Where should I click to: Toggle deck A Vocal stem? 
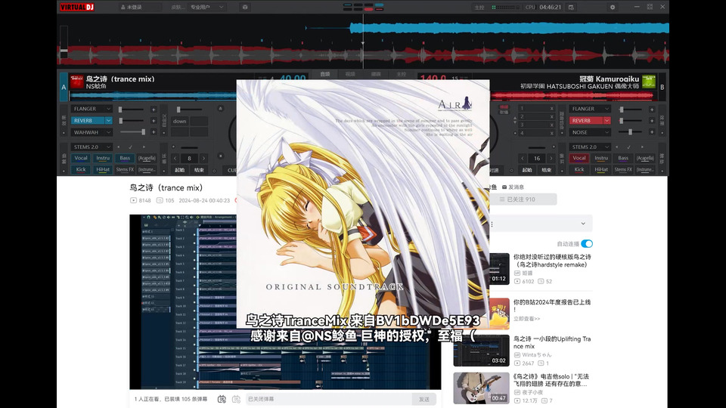tap(81, 158)
